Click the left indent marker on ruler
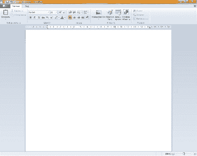Screen dimensions: 197x156 click(x=47, y=27)
